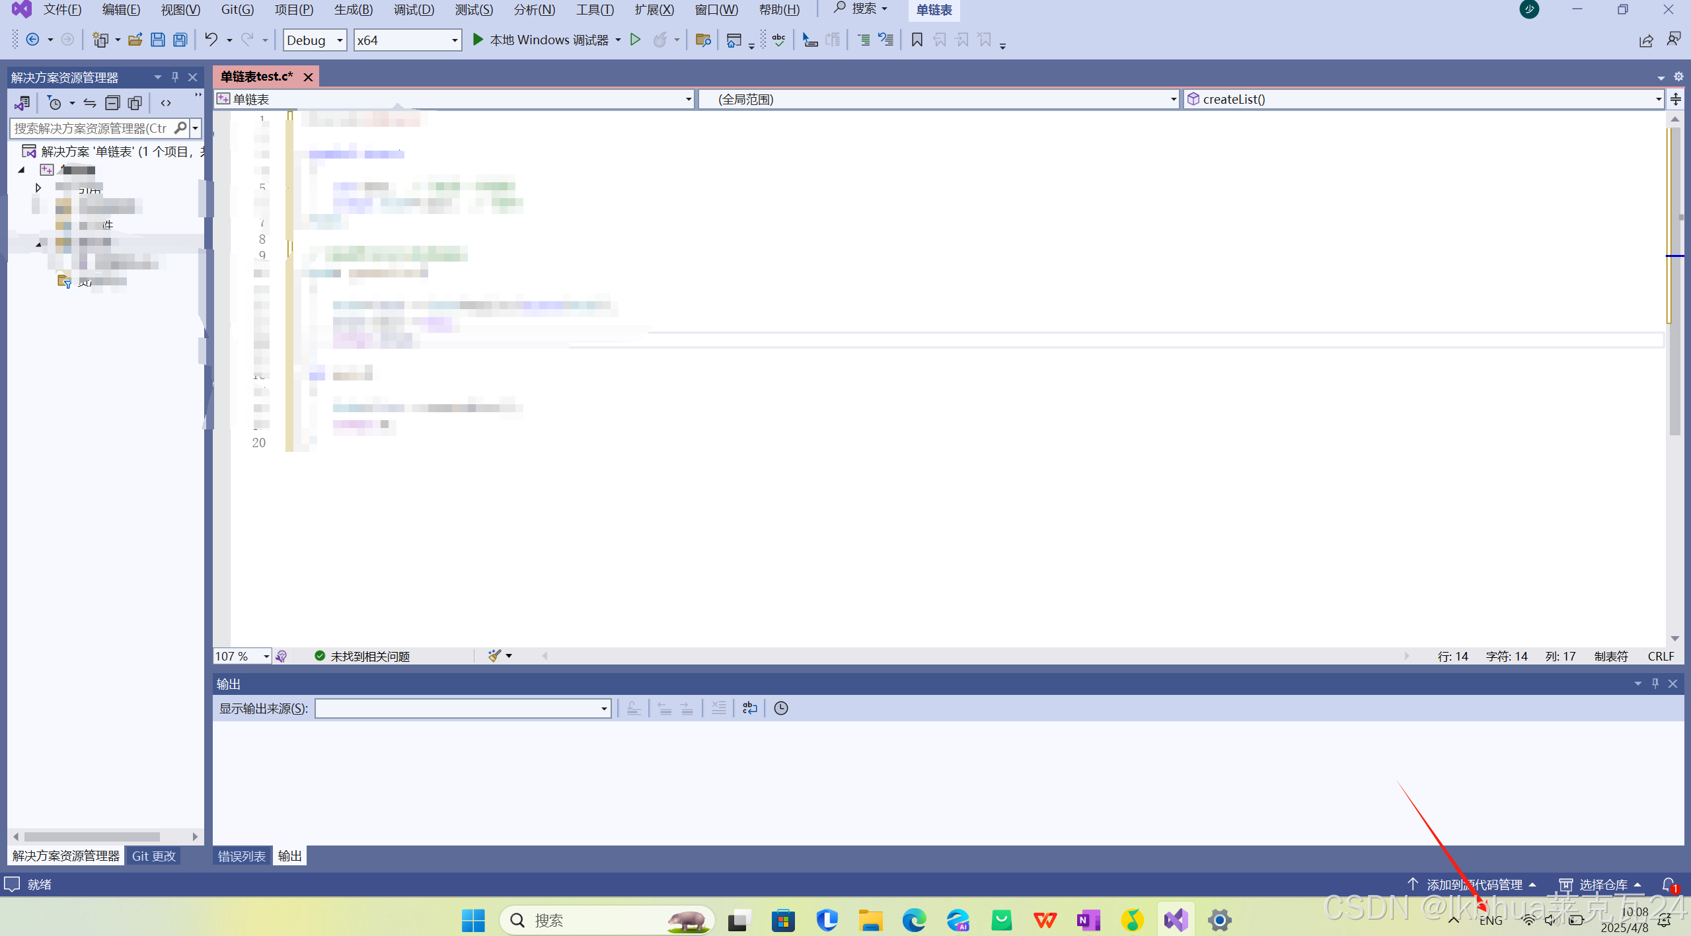The width and height of the screenshot is (1691, 936).
Task: Click the bookmark toggle icon in toolbar
Action: (917, 40)
